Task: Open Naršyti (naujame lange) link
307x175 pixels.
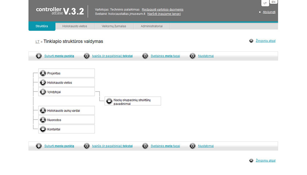Action: pyautogui.click(x=164, y=14)
